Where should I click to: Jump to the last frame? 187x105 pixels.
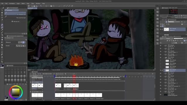pyautogui.click(x=51, y=74)
